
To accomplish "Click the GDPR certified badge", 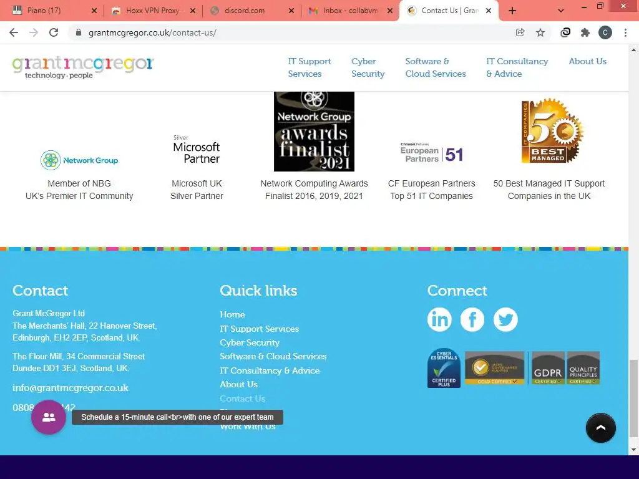I will pos(548,368).
